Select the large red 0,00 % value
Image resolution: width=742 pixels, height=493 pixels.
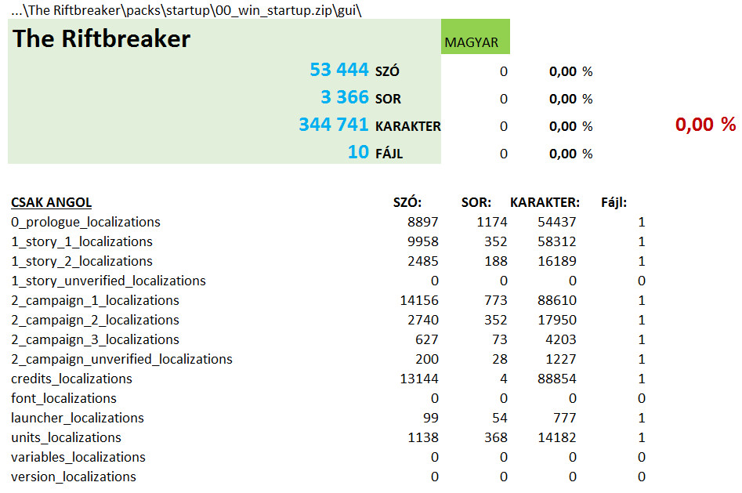click(x=705, y=124)
